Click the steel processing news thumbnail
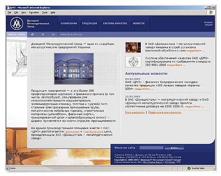Screen dimensions: 221x176 coord(133,48)
